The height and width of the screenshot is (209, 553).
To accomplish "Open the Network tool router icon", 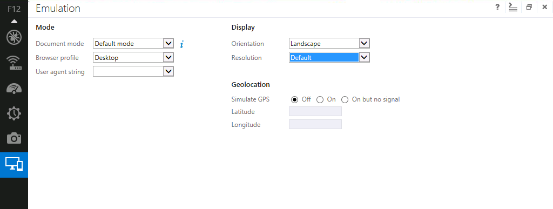I will (14, 63).
